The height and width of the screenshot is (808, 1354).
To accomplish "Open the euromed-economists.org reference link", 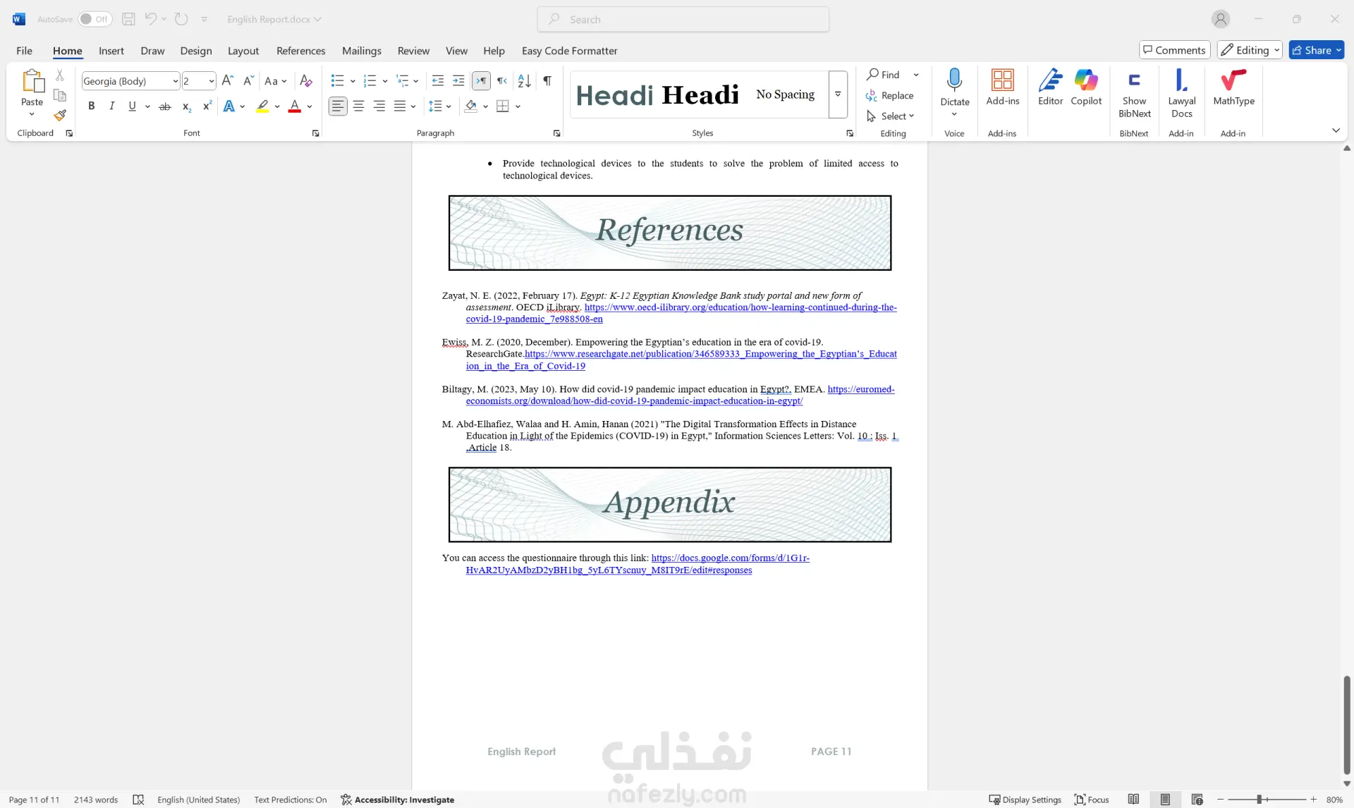I will click(634, 401).
